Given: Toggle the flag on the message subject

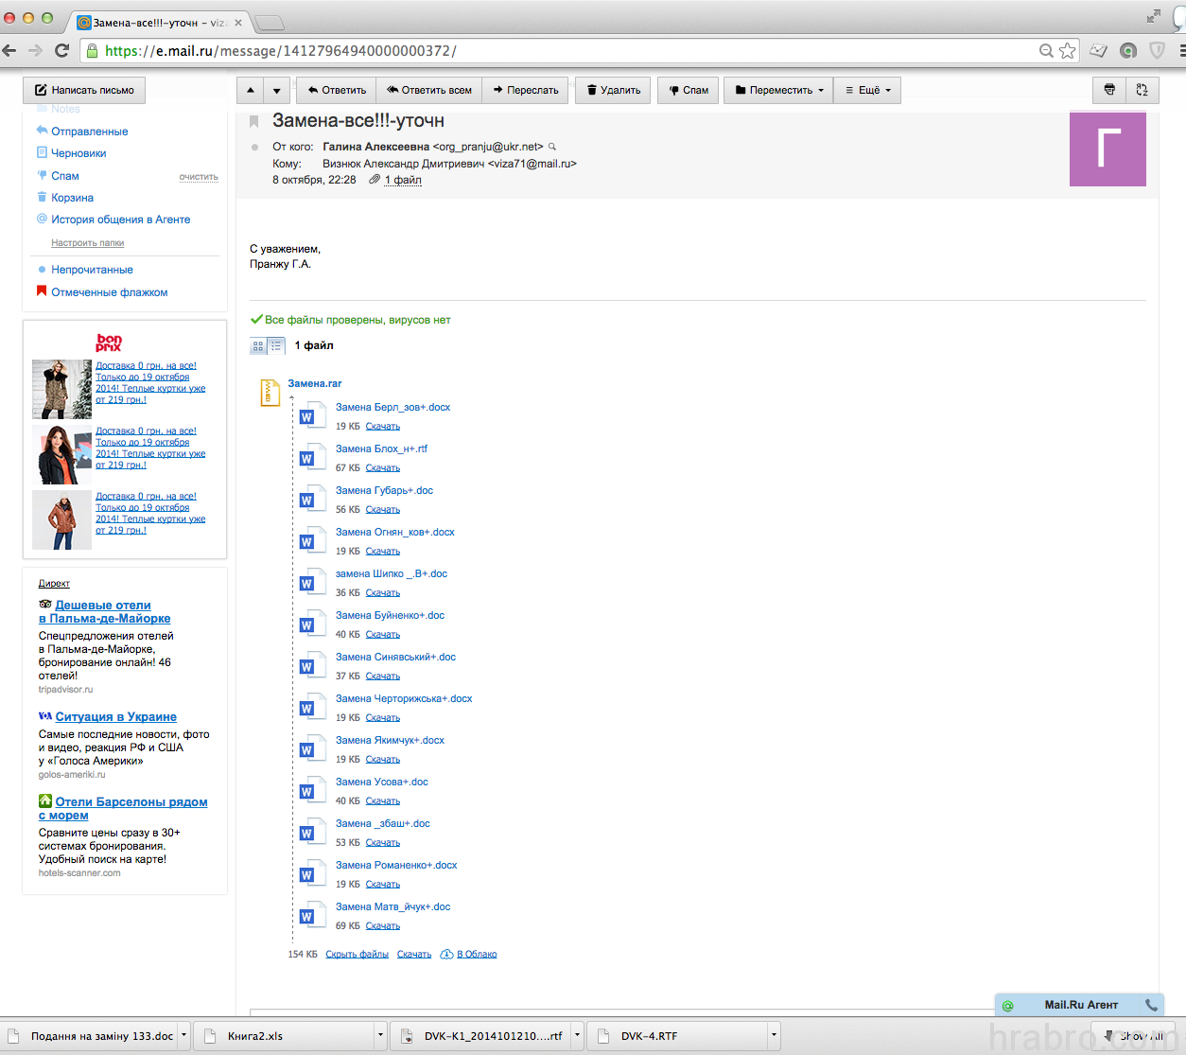Looking at the screenshot, I should coord(253,121).
